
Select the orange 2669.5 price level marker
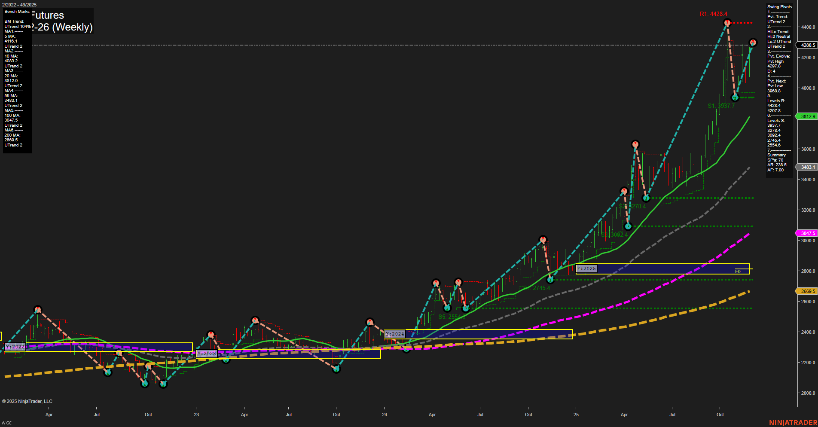tap(807, 291)
